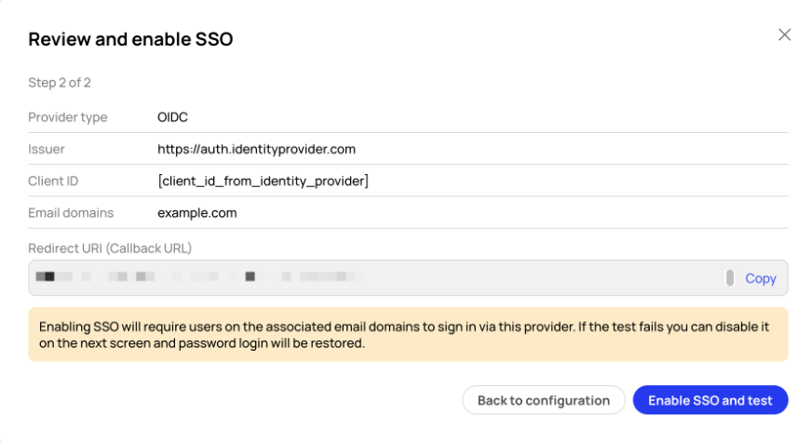Click inside the Redirect URI field
The image size is (810, 442).
point(408,278)
